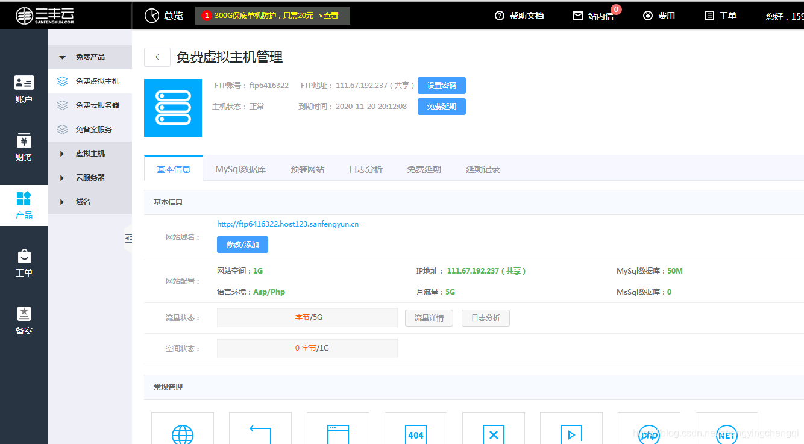Switch to the 基本信息 tab

pos(174,169)
